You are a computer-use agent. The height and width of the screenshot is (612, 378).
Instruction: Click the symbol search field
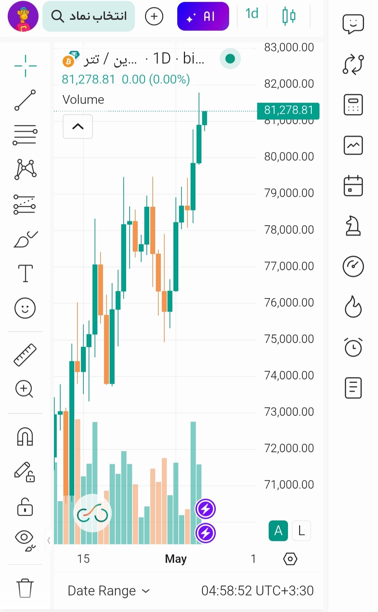coord(89,16)
